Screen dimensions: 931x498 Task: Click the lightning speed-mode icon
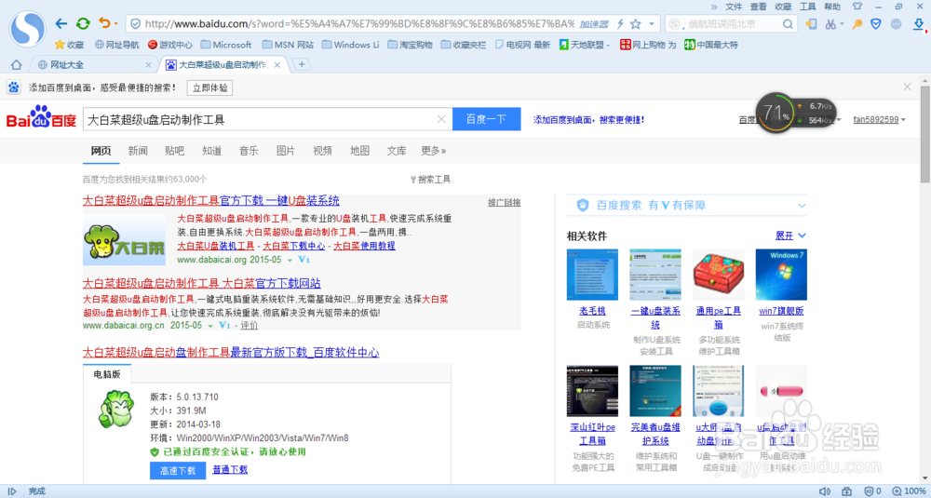click(x=621, y=24)
